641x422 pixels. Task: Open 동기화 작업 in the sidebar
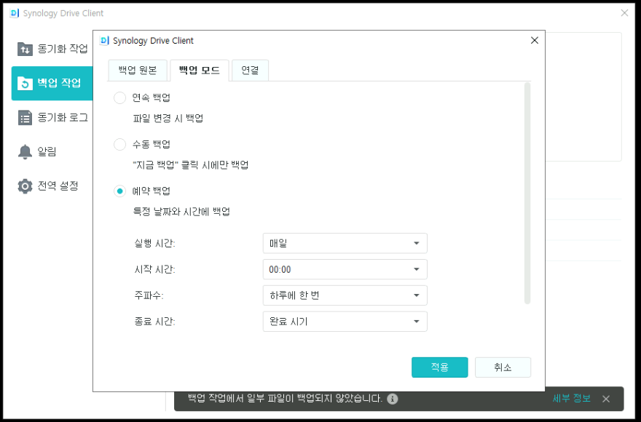click(x=52, y=49)
